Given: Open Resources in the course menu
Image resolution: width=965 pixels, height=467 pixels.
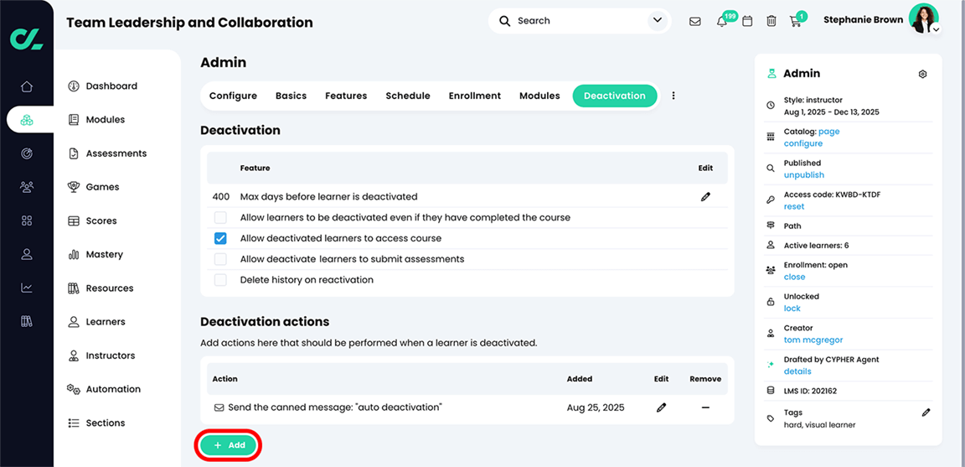Looking at the screenshot, I should [110, 288].
